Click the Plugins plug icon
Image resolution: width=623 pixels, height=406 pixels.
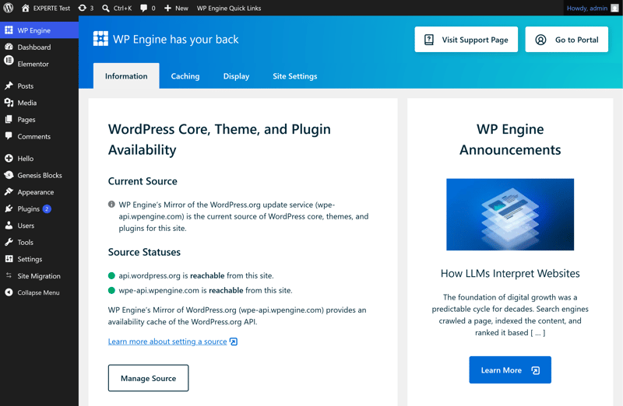coord(9,208)
